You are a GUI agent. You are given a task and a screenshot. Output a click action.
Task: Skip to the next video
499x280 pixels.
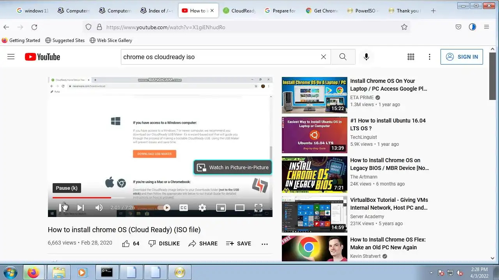tap(80, 208)
